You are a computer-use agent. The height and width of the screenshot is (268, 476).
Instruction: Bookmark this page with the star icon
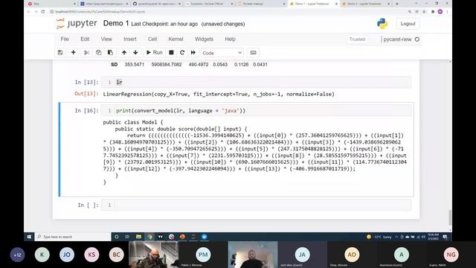click(424, 12)
